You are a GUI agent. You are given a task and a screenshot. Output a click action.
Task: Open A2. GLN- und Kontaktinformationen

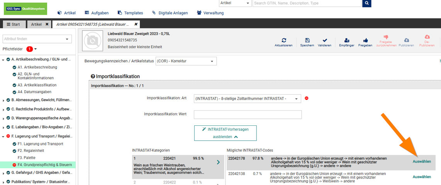point(36,76)
